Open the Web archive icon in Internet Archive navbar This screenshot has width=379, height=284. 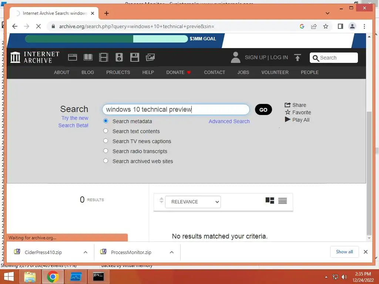coord(72,57)
